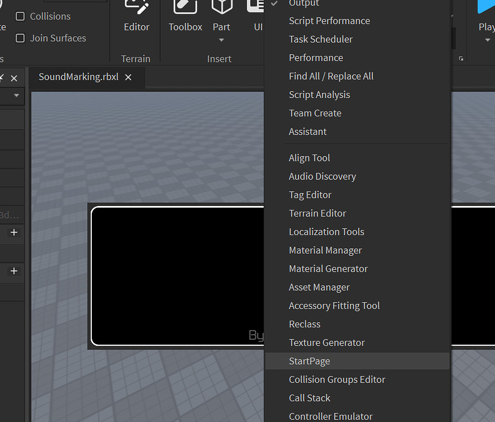Open Audio Discovery menu item

tap(357, 176)
